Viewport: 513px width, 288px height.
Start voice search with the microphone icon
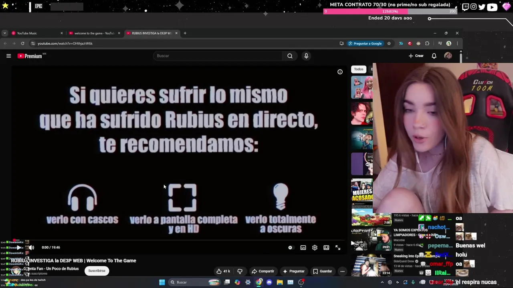306,56
